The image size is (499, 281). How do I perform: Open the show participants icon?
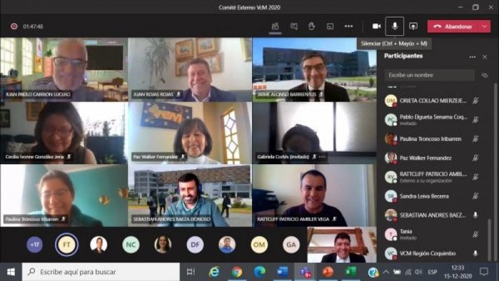[x=275, y=26]
